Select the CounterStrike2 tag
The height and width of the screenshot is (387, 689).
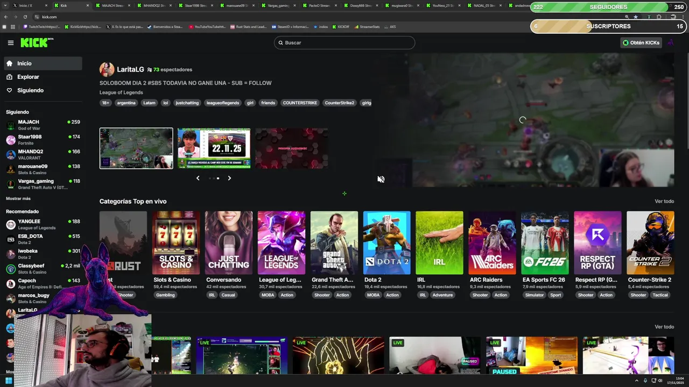(339, 103)
